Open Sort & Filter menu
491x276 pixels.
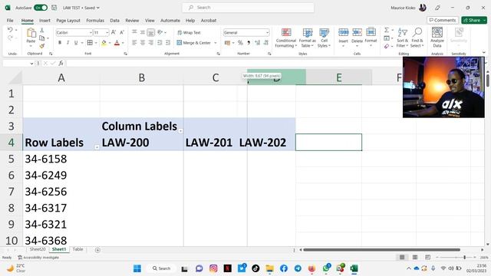click(402, 38)
